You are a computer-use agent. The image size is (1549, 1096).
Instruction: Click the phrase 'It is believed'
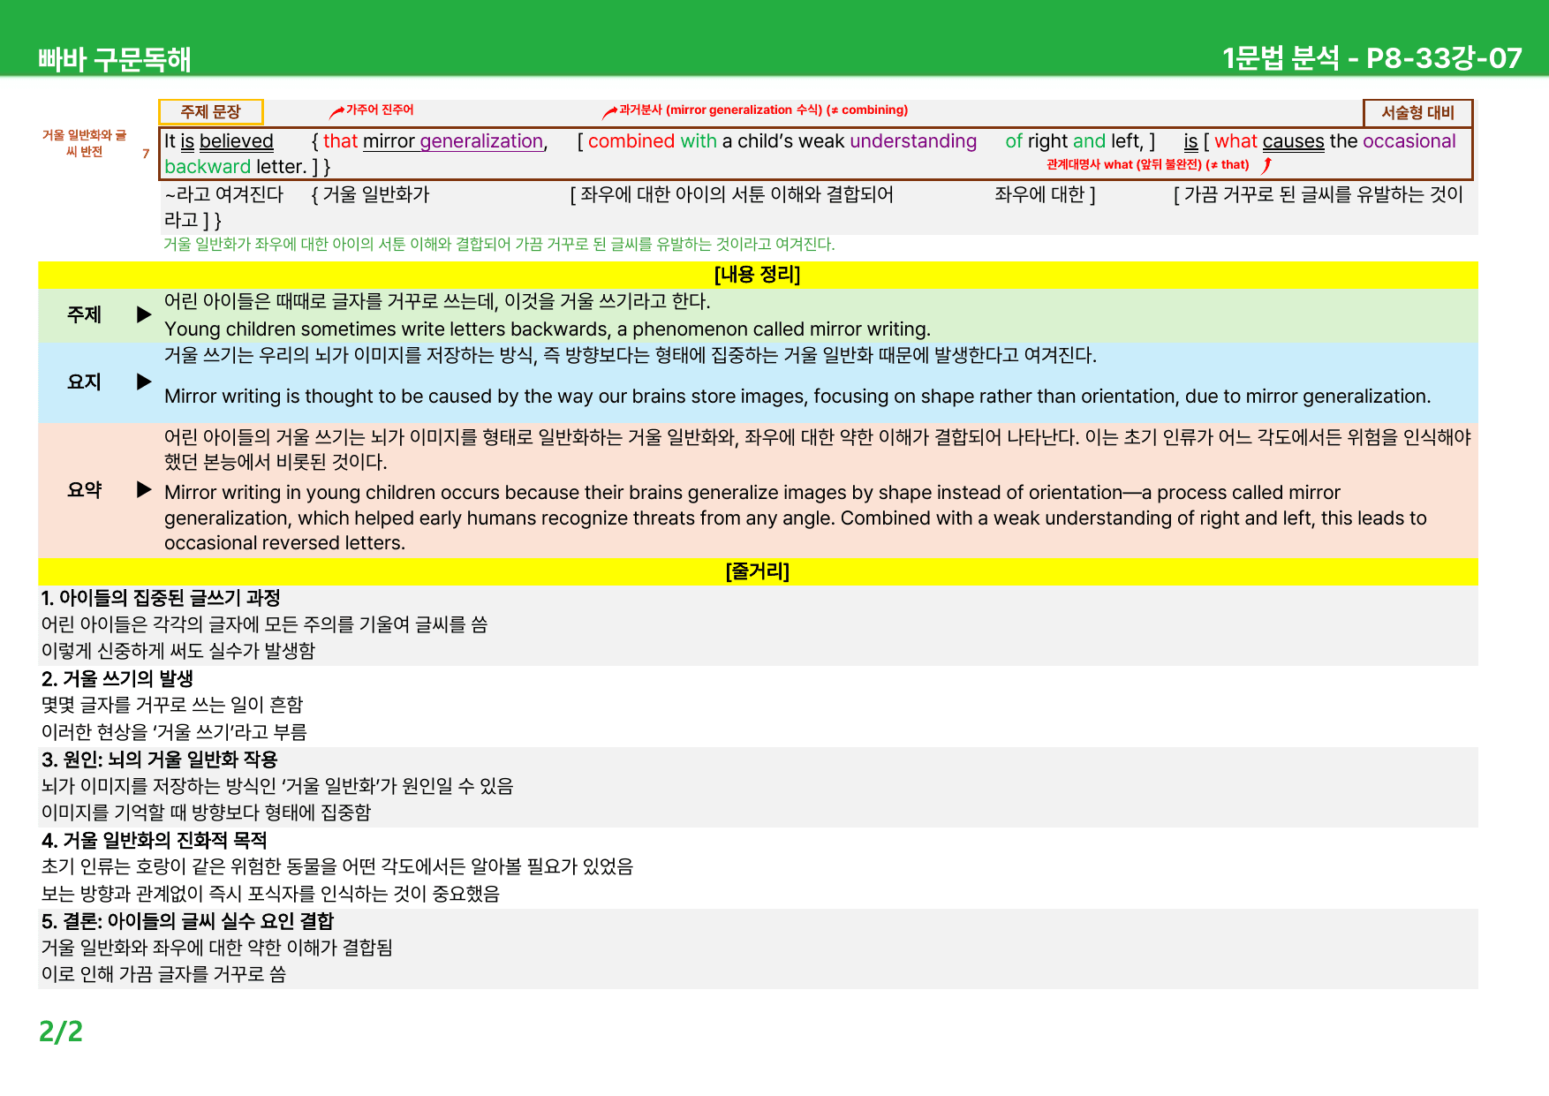[219, 141]
